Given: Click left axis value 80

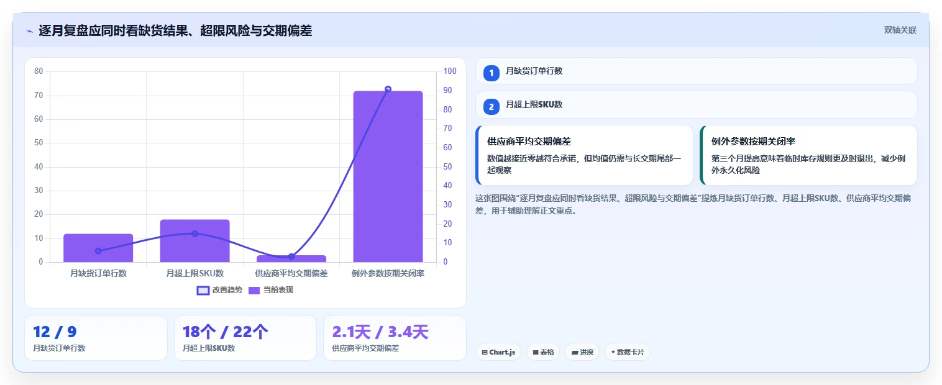Looking at the screenshot, I should click(x=39, y=71).
